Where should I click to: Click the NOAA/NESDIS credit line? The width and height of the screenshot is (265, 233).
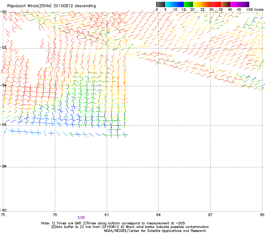pyautogui.click(x=155, y=231)
